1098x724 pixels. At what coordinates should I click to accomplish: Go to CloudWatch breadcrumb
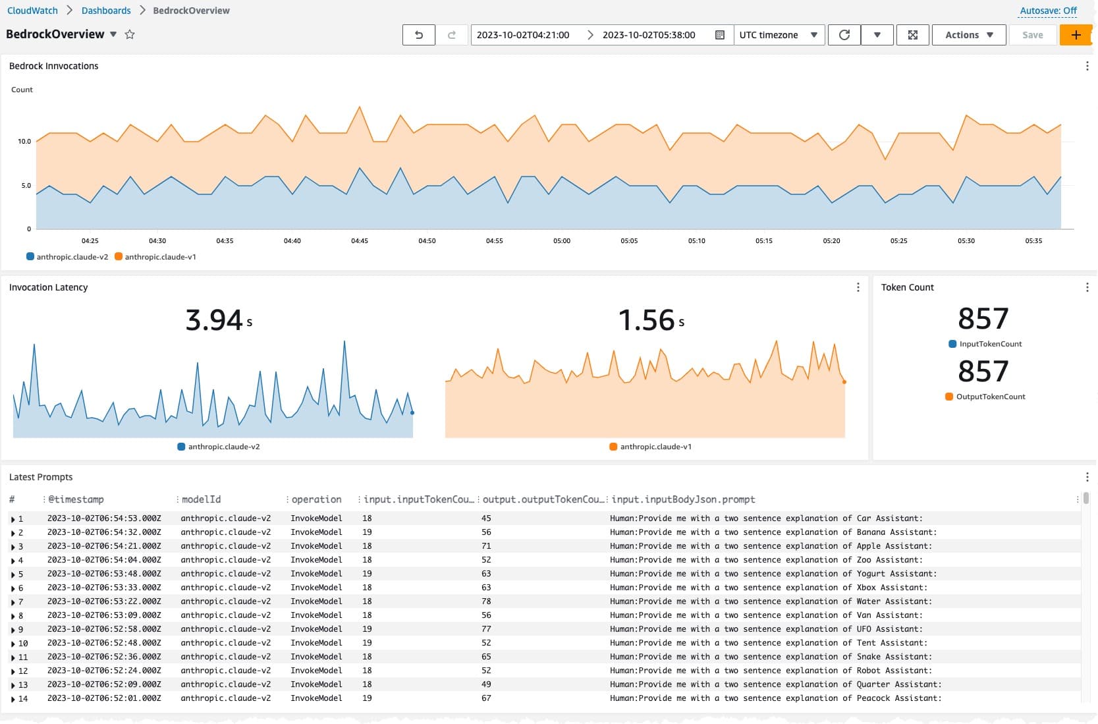click(x=32, y=11)
